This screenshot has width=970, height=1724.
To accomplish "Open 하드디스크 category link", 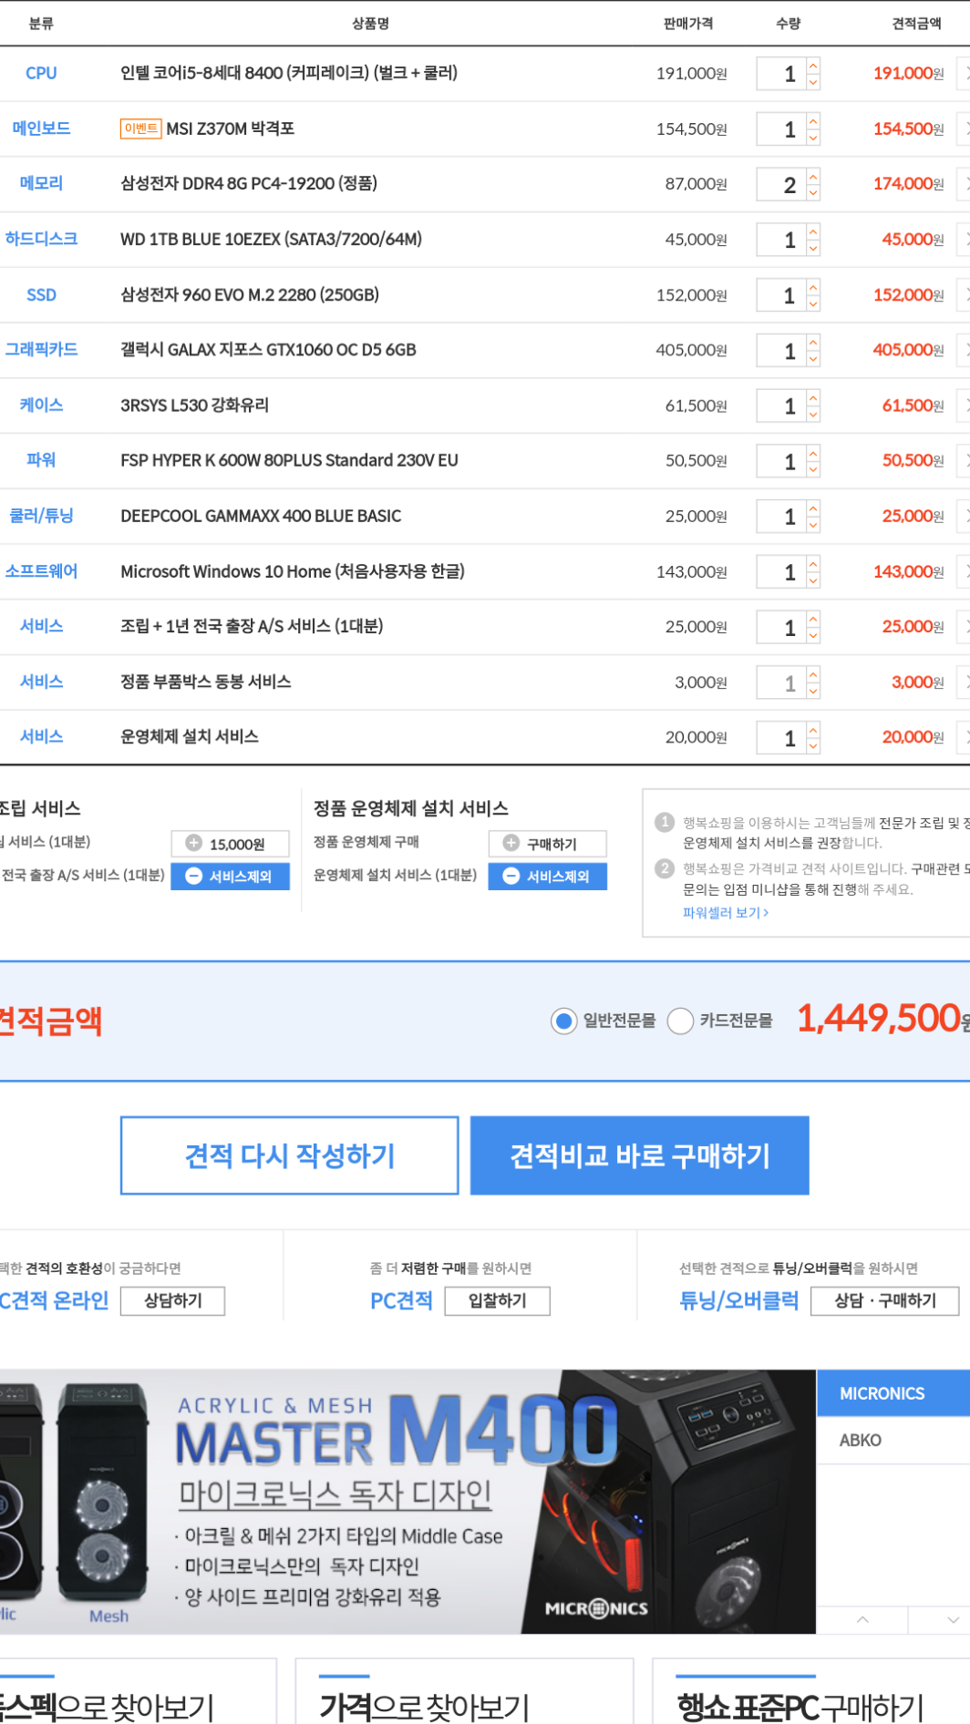I will pos(41,239).
